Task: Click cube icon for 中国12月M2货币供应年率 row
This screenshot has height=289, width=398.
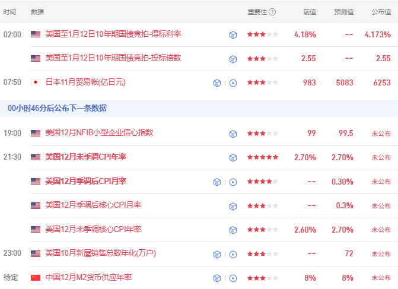Action: pos(217,278)
